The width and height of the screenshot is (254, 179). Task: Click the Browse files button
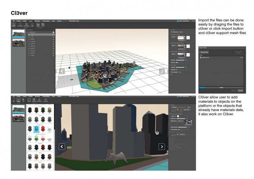[x=204, y=52]
